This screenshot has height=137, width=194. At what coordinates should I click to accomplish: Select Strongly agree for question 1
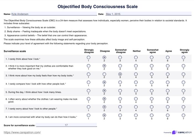183,57
